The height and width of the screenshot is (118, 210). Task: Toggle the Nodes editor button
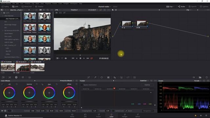coord(181,7)
